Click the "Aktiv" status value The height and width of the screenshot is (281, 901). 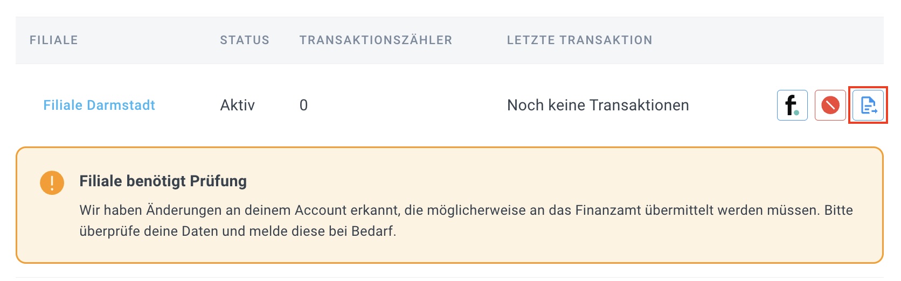(238, 105)
